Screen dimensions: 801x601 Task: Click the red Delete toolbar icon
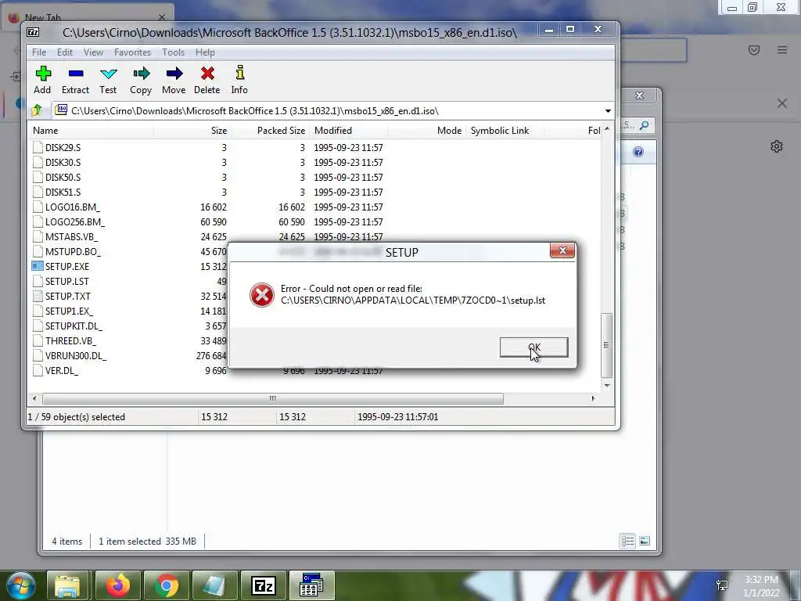tap(207, 80)
